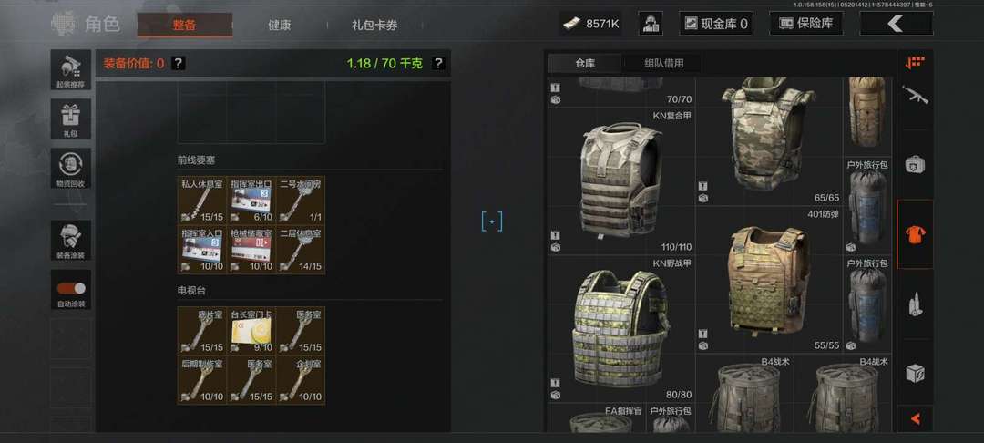Toggle the 自动涂装 auto-paint switch
The image size is (984, 443).
(x=71, y=289)
